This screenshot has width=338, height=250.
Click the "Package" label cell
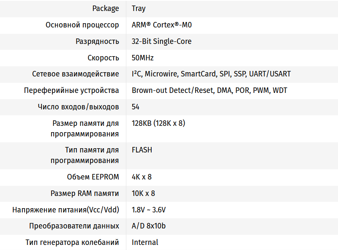pos(106,8)
